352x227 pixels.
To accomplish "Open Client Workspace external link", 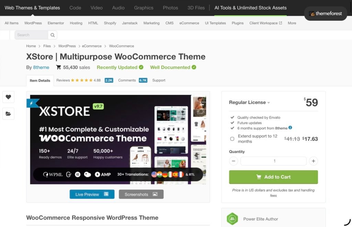I will click(x=266, y=23).
